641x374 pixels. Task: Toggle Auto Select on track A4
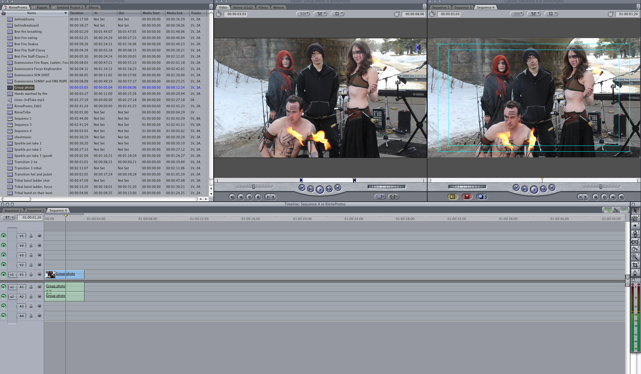tap(39, 316)
